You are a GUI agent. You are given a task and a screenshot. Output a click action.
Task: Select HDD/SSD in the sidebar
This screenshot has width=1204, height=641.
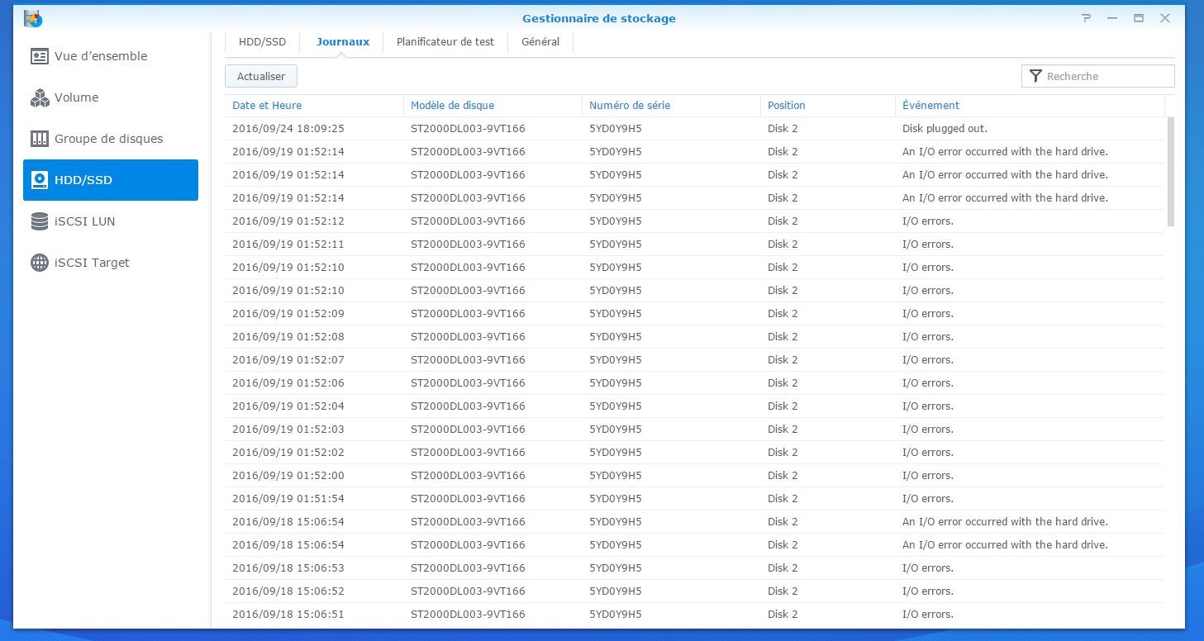[x=111, y=180]
